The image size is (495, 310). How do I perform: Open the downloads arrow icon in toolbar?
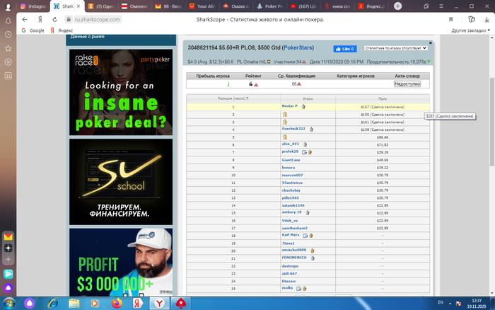point(487,20)
